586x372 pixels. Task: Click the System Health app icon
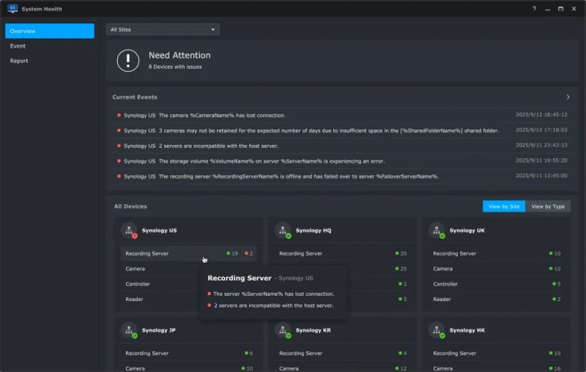pos(12,9)
